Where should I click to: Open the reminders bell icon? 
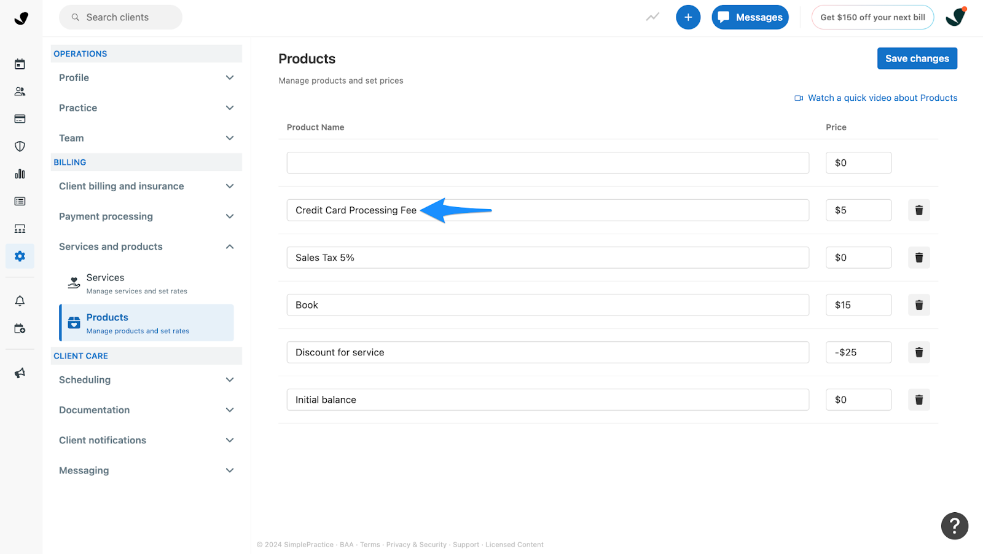click(x=20, y=301)
